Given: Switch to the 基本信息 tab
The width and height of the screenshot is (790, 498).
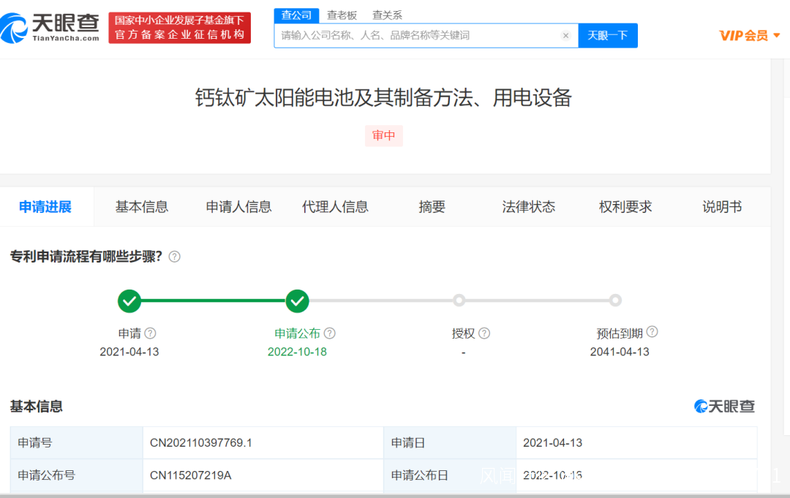Looking at the screenshot, I should pyautogui.click(x=141, y=207).
